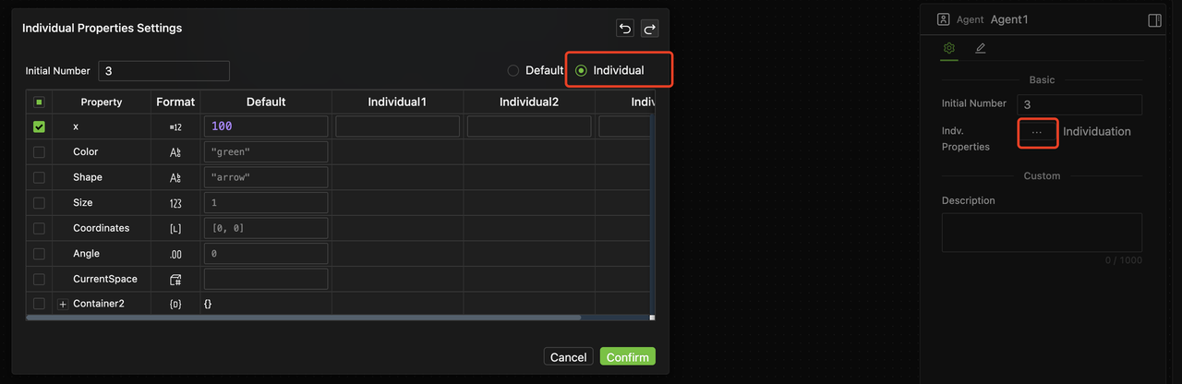
Task: Click the Description text area
Action: [x=1042, y=233]
